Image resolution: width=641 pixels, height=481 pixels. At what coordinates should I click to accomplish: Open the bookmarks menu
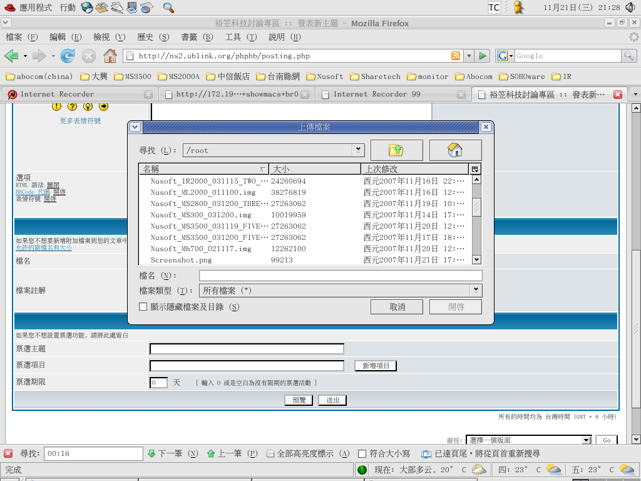(197, 37)
